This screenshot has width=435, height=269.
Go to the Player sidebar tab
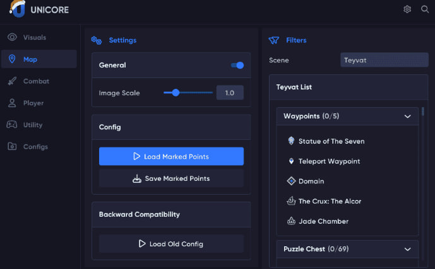coord(33,103)
